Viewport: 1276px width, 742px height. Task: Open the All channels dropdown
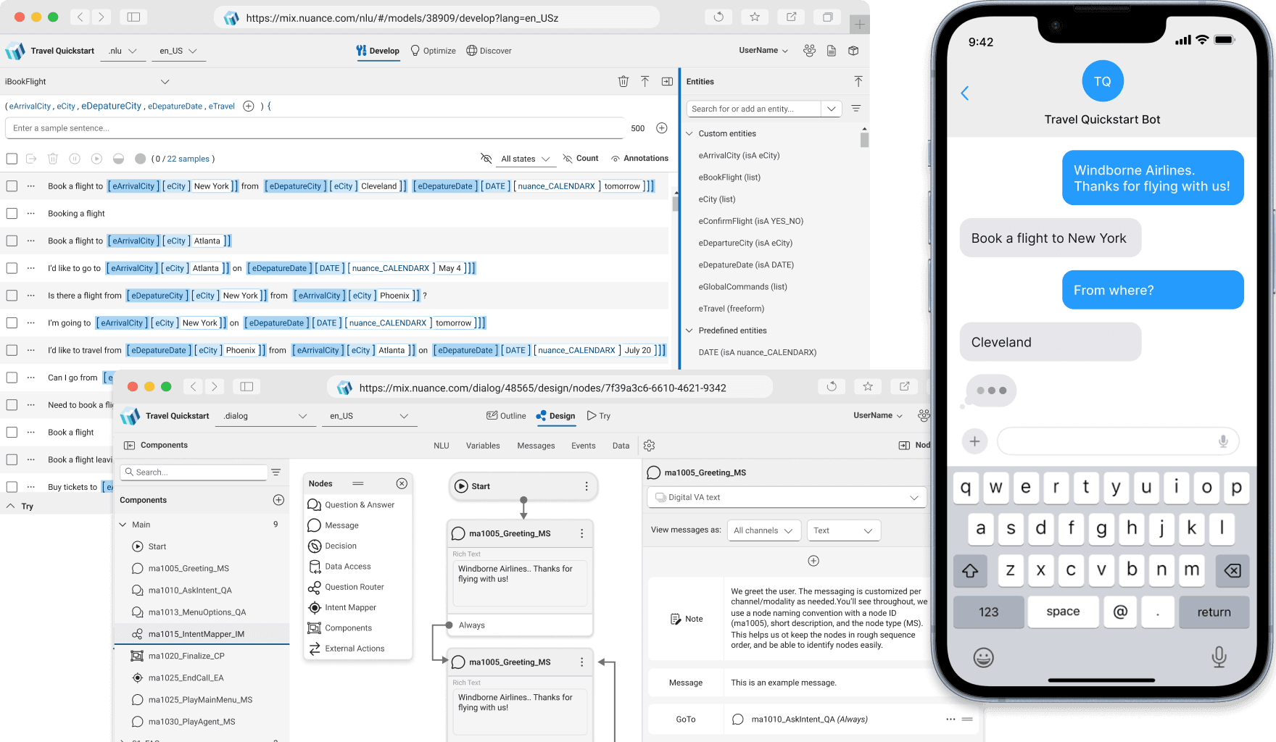[x=763, y=530]
